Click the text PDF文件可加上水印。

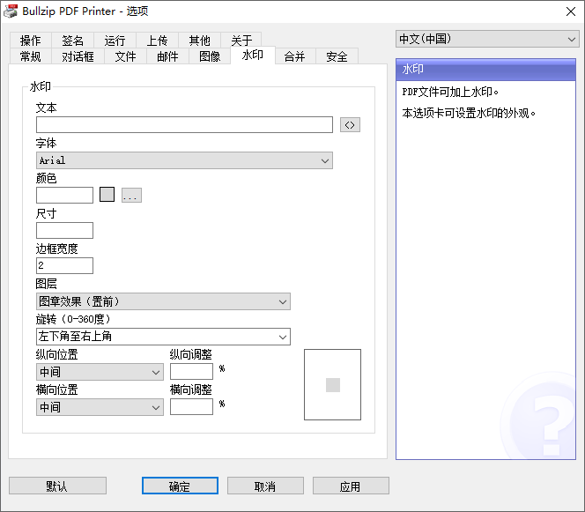click(x=450, y=92)
